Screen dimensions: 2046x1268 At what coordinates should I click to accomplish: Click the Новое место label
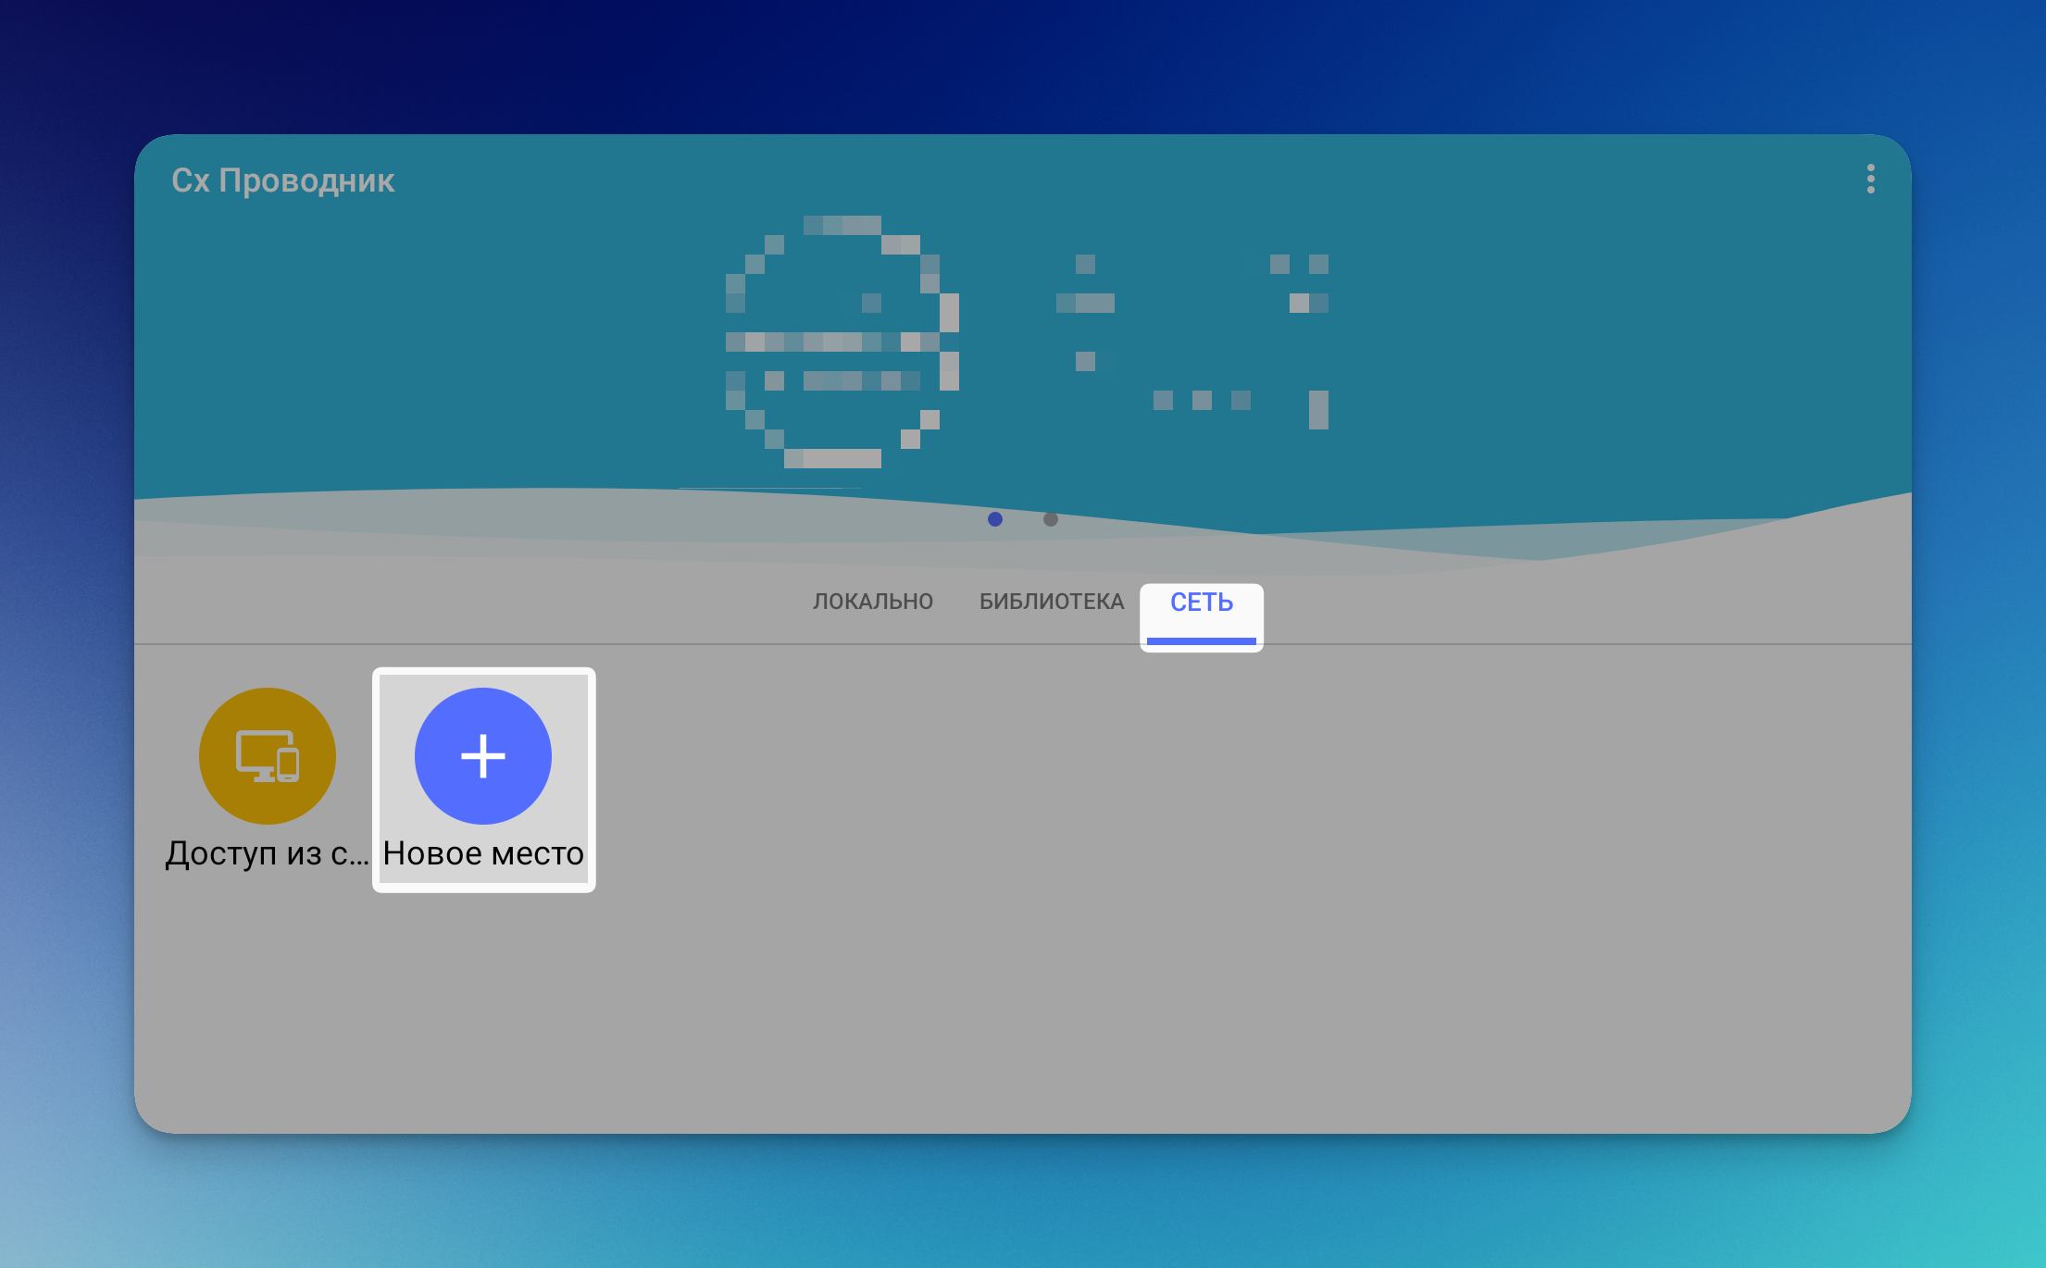pyautogui.click(x=482, y=853)
